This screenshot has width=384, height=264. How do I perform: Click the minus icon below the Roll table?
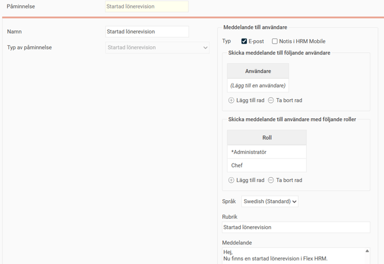click(271, 180)
